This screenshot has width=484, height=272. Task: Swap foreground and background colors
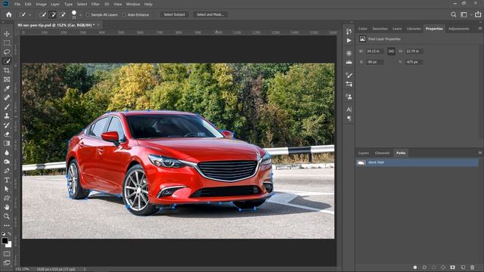9,234
